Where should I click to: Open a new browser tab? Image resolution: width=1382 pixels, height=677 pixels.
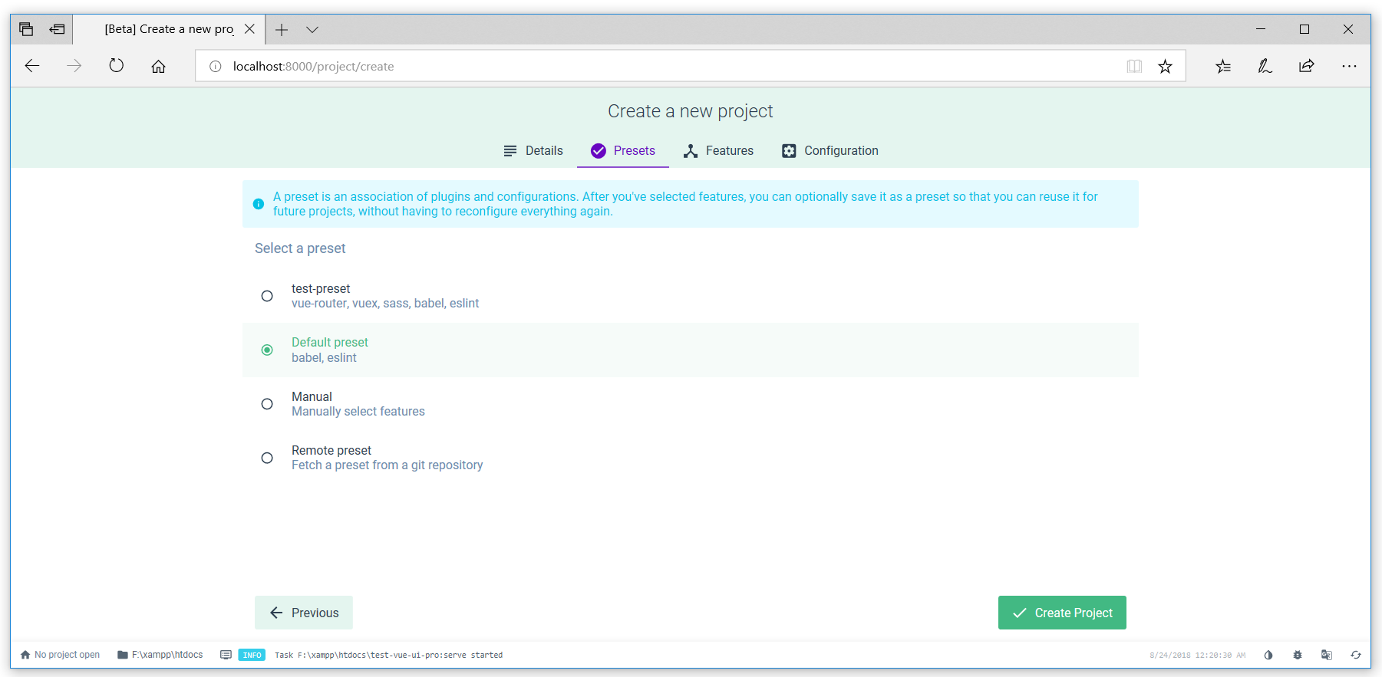(282, 29)
